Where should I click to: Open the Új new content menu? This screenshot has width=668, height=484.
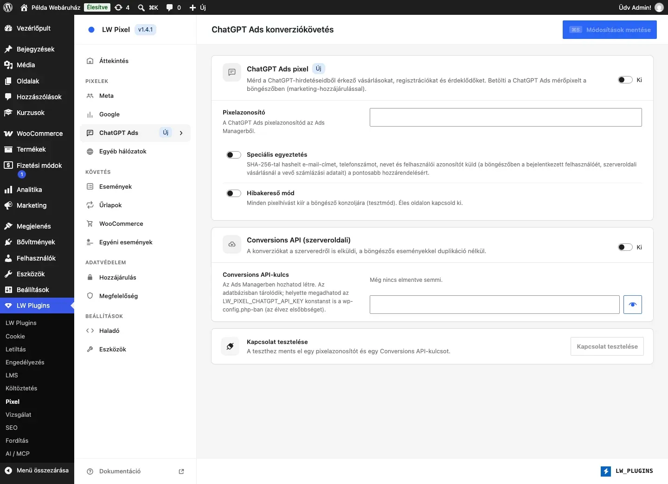[x=198, y=7]
